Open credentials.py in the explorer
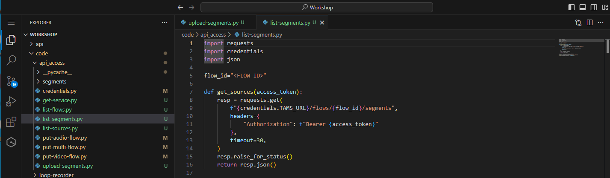This screenshot has width=610, height=178. 98,91
